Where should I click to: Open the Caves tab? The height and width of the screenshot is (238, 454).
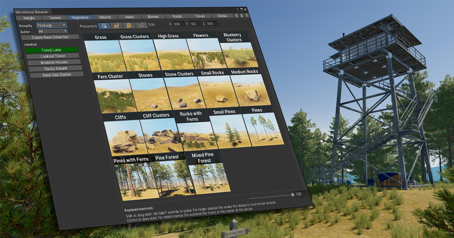coord(200,16)
